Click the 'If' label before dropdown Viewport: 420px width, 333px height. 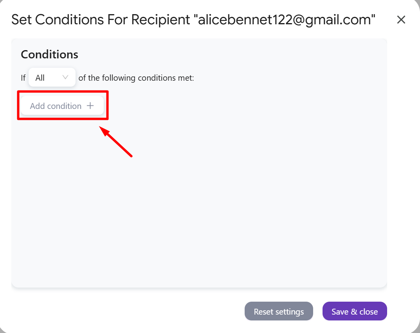click(x=23, y=78)
